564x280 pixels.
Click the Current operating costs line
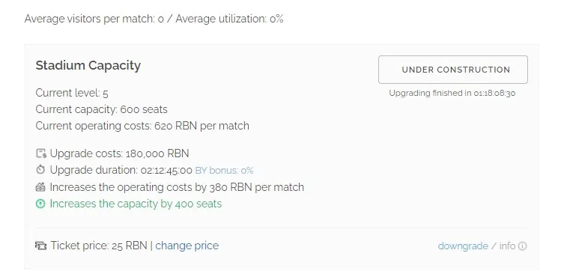pos(142,126)
